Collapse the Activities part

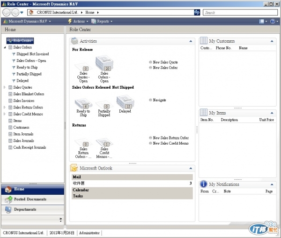point(191,41)
